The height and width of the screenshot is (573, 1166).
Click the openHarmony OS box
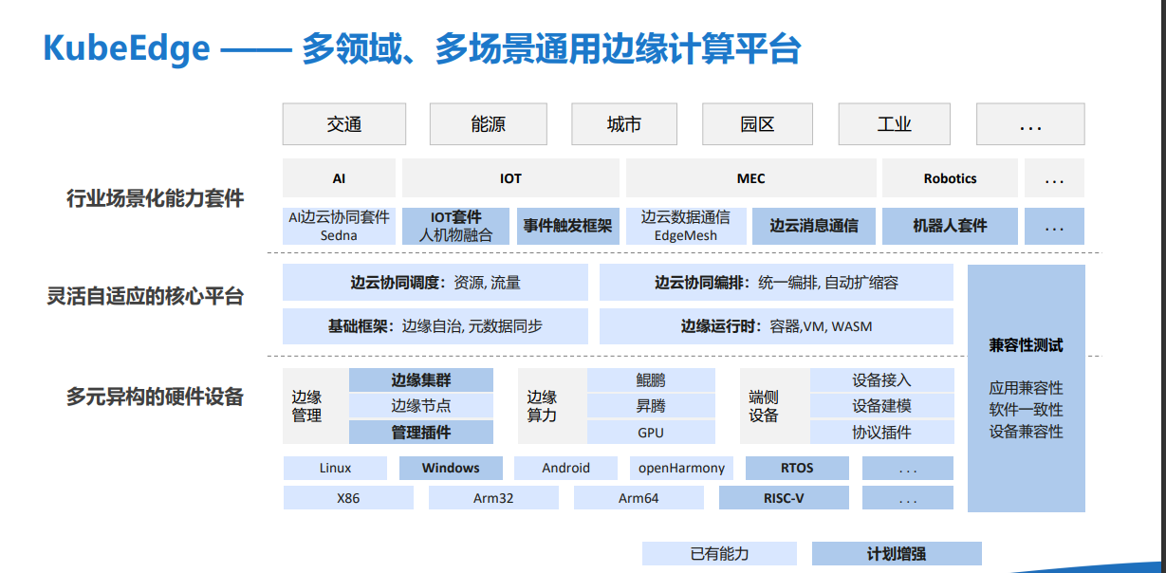pyautogui.click(x=681, y=468)
